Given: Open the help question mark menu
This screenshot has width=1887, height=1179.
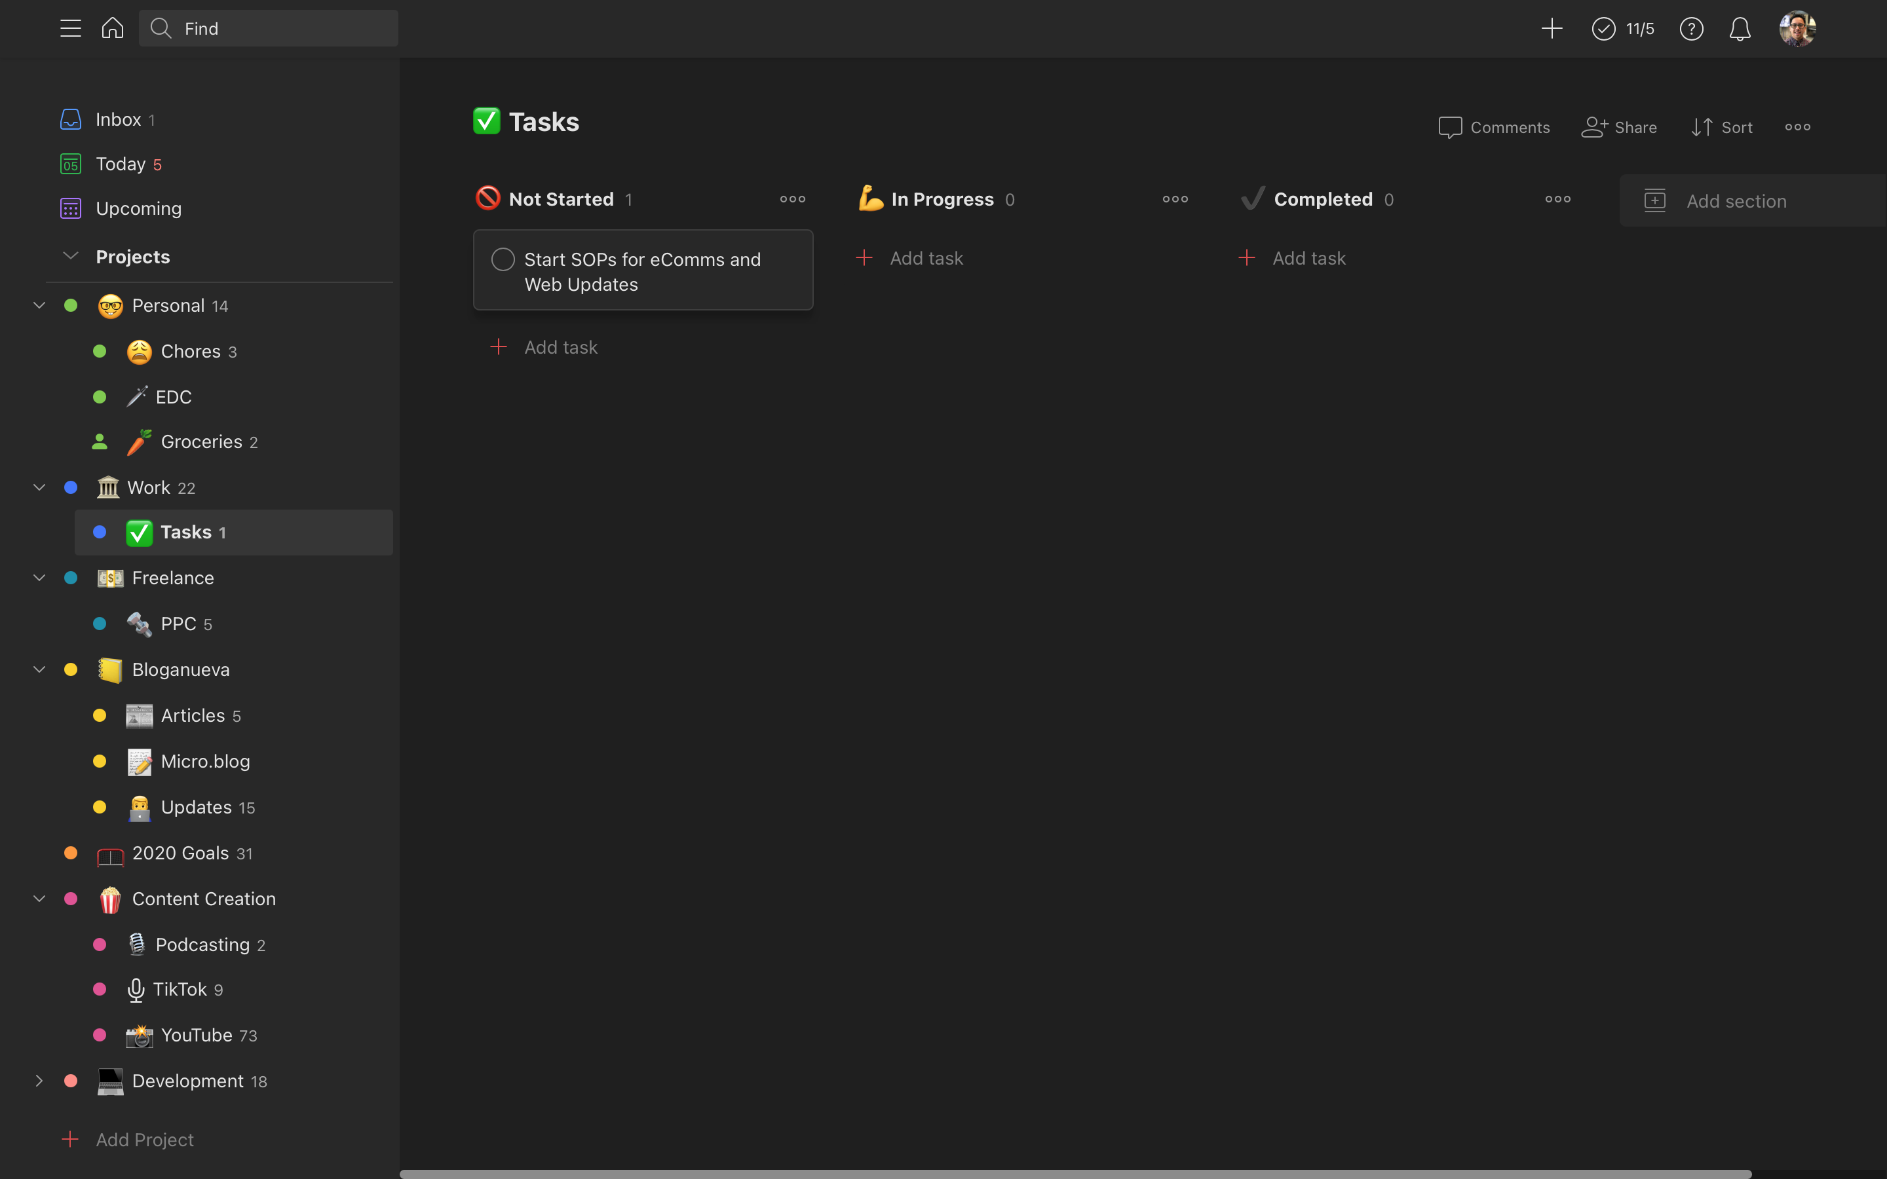Looking at the screenshot, I should [1691, 29].
